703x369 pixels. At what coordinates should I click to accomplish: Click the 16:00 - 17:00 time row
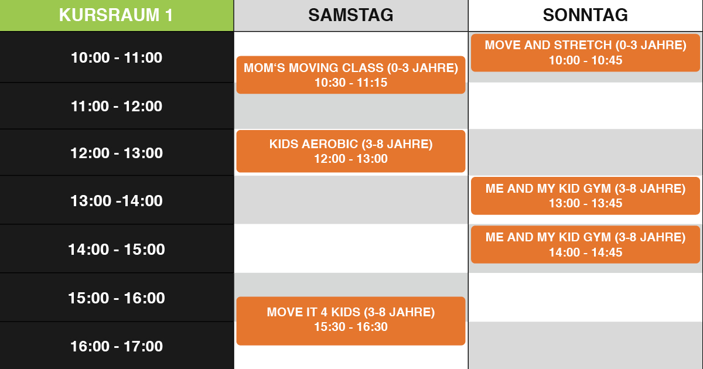pos(117,346)
